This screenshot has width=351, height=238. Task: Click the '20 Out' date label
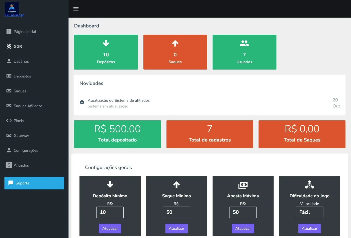(336, 103)
